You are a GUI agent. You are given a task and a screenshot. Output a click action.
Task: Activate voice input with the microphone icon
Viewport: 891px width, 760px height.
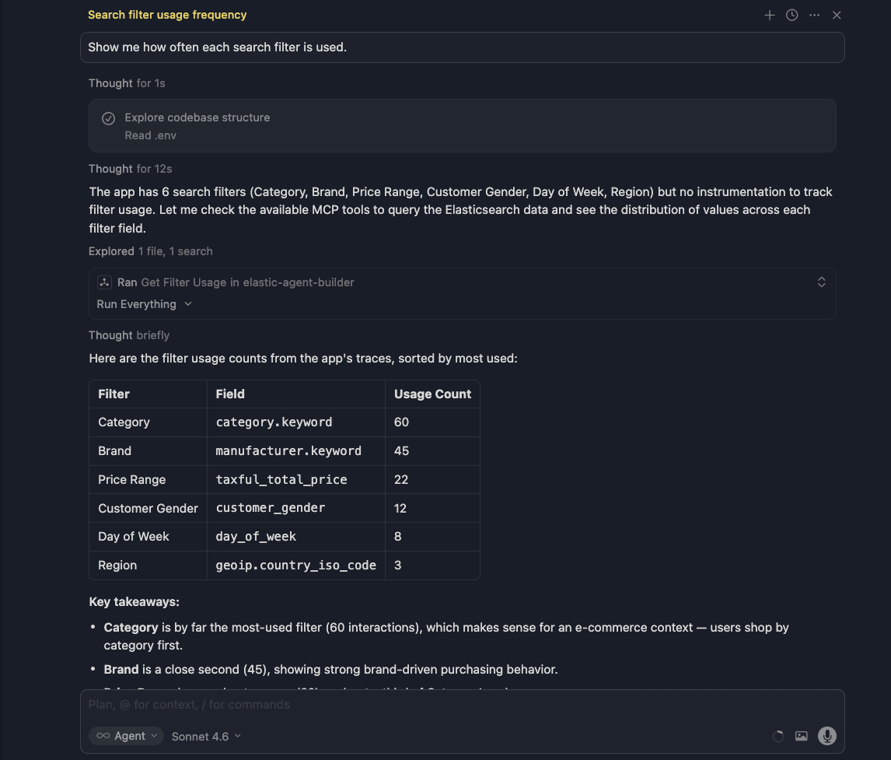(826, 735)
